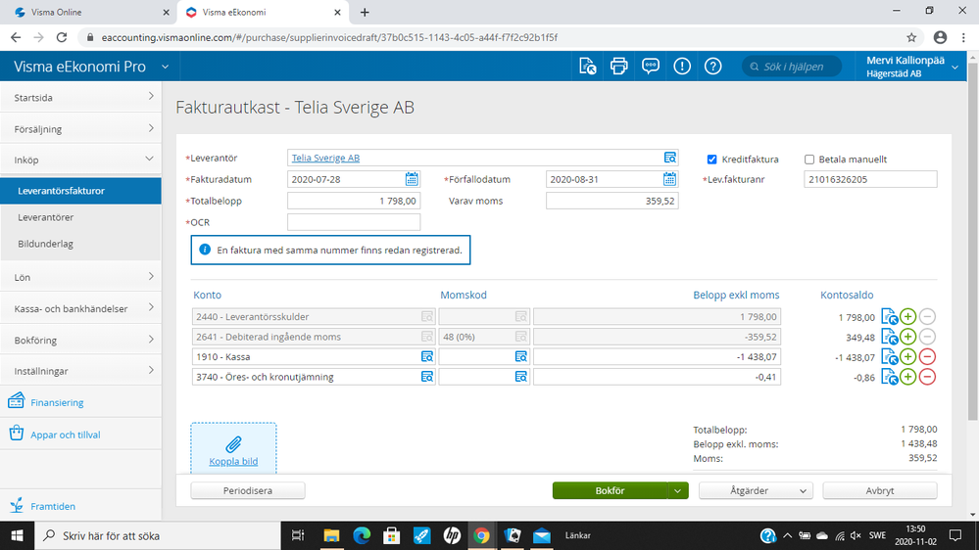Click the paperclip attach icon
The image size is (979, 550).
tap(233, 444)
